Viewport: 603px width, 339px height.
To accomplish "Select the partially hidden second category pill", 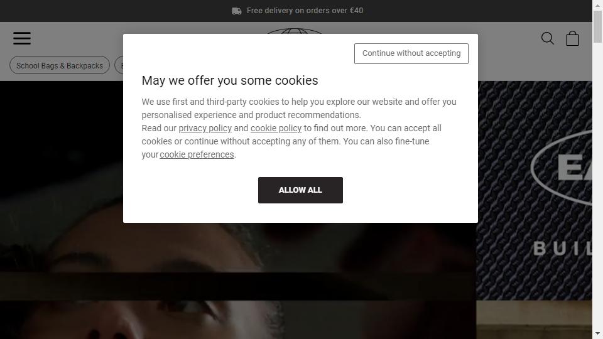I will 119,66.
